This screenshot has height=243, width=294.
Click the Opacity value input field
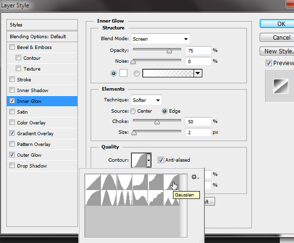pyautogui.click(x=198, y=50)
